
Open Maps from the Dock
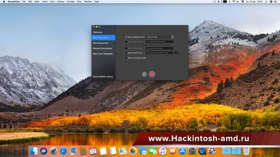(x=123, y=151)
